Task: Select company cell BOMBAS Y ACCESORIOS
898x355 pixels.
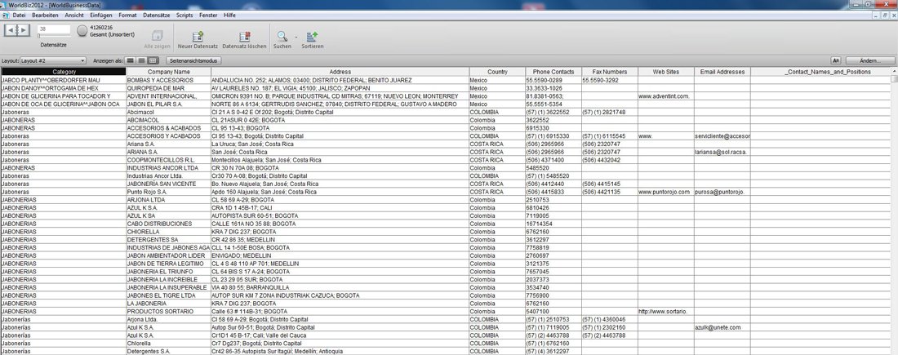Action: coord(168,80)
